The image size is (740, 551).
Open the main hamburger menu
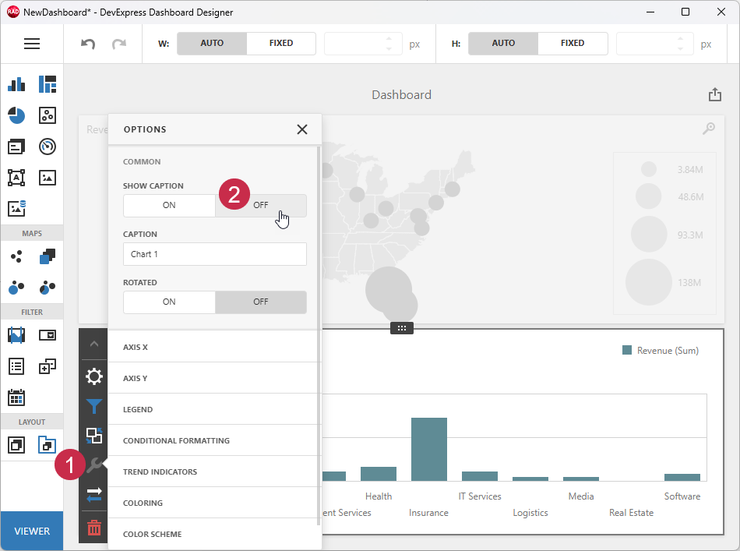point(32,44)
